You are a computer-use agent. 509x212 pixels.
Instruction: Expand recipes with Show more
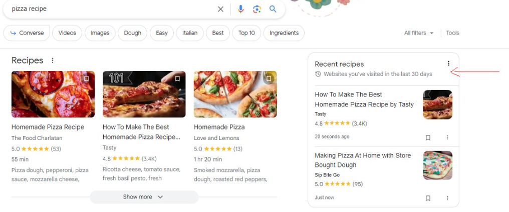tap(144, 197)
